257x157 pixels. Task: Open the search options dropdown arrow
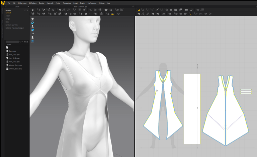coord(22,42)
